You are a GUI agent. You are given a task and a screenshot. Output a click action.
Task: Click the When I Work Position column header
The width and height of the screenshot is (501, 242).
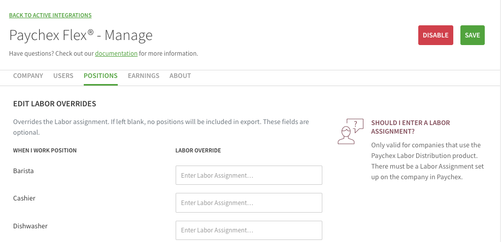[x=45, y=150]
